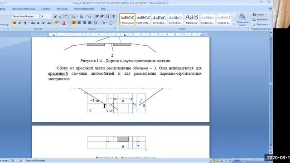Toggle underline formatting (Ч)
This screenshot has width=290, height=163.
[x=25, y=23]
